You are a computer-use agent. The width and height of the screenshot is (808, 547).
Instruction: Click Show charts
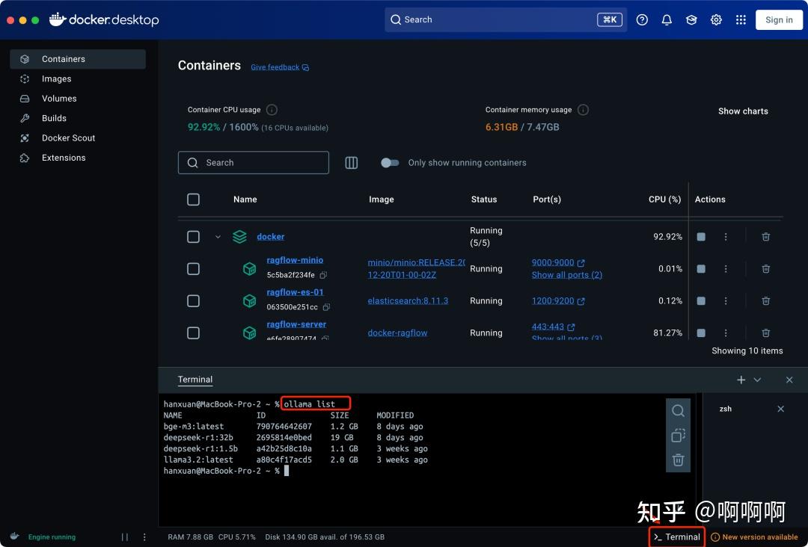(743, 111)
